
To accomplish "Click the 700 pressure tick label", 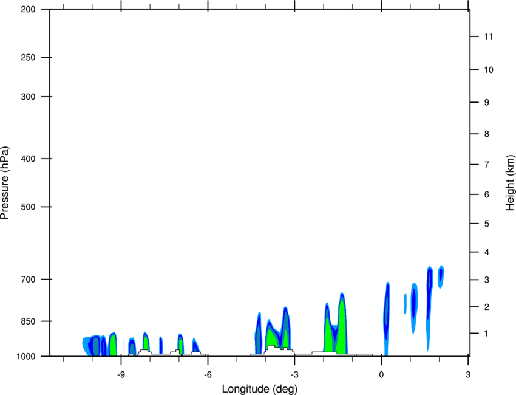I will tap(28, 280).
